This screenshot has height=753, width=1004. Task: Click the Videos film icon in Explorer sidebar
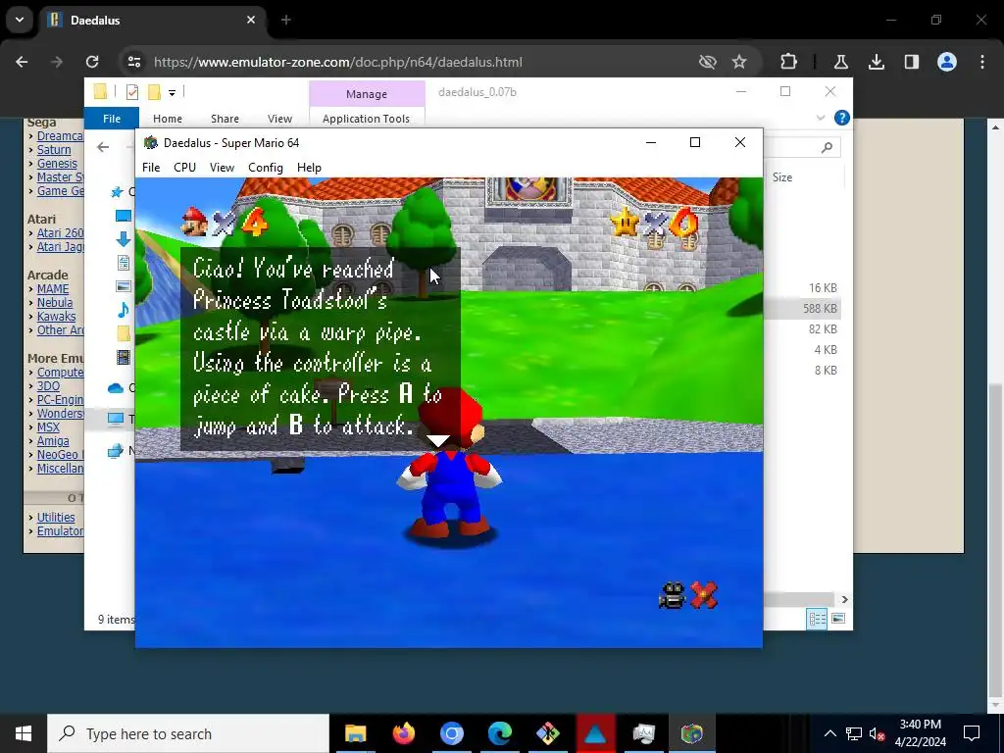(x=124, y=357)
